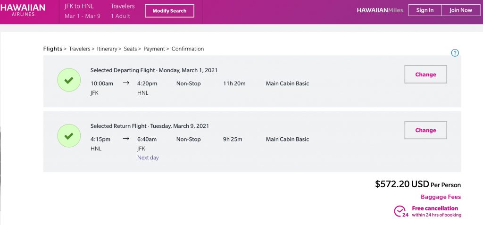This screenshot has width=483, height=225.
Task: Jump to the Payment breadcrumb step
Action: (x=154, y=49)
